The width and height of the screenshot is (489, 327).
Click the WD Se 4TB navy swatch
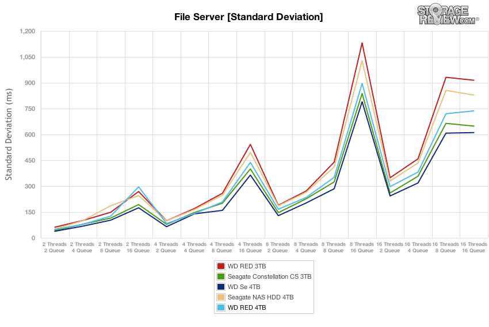[221, 287]
